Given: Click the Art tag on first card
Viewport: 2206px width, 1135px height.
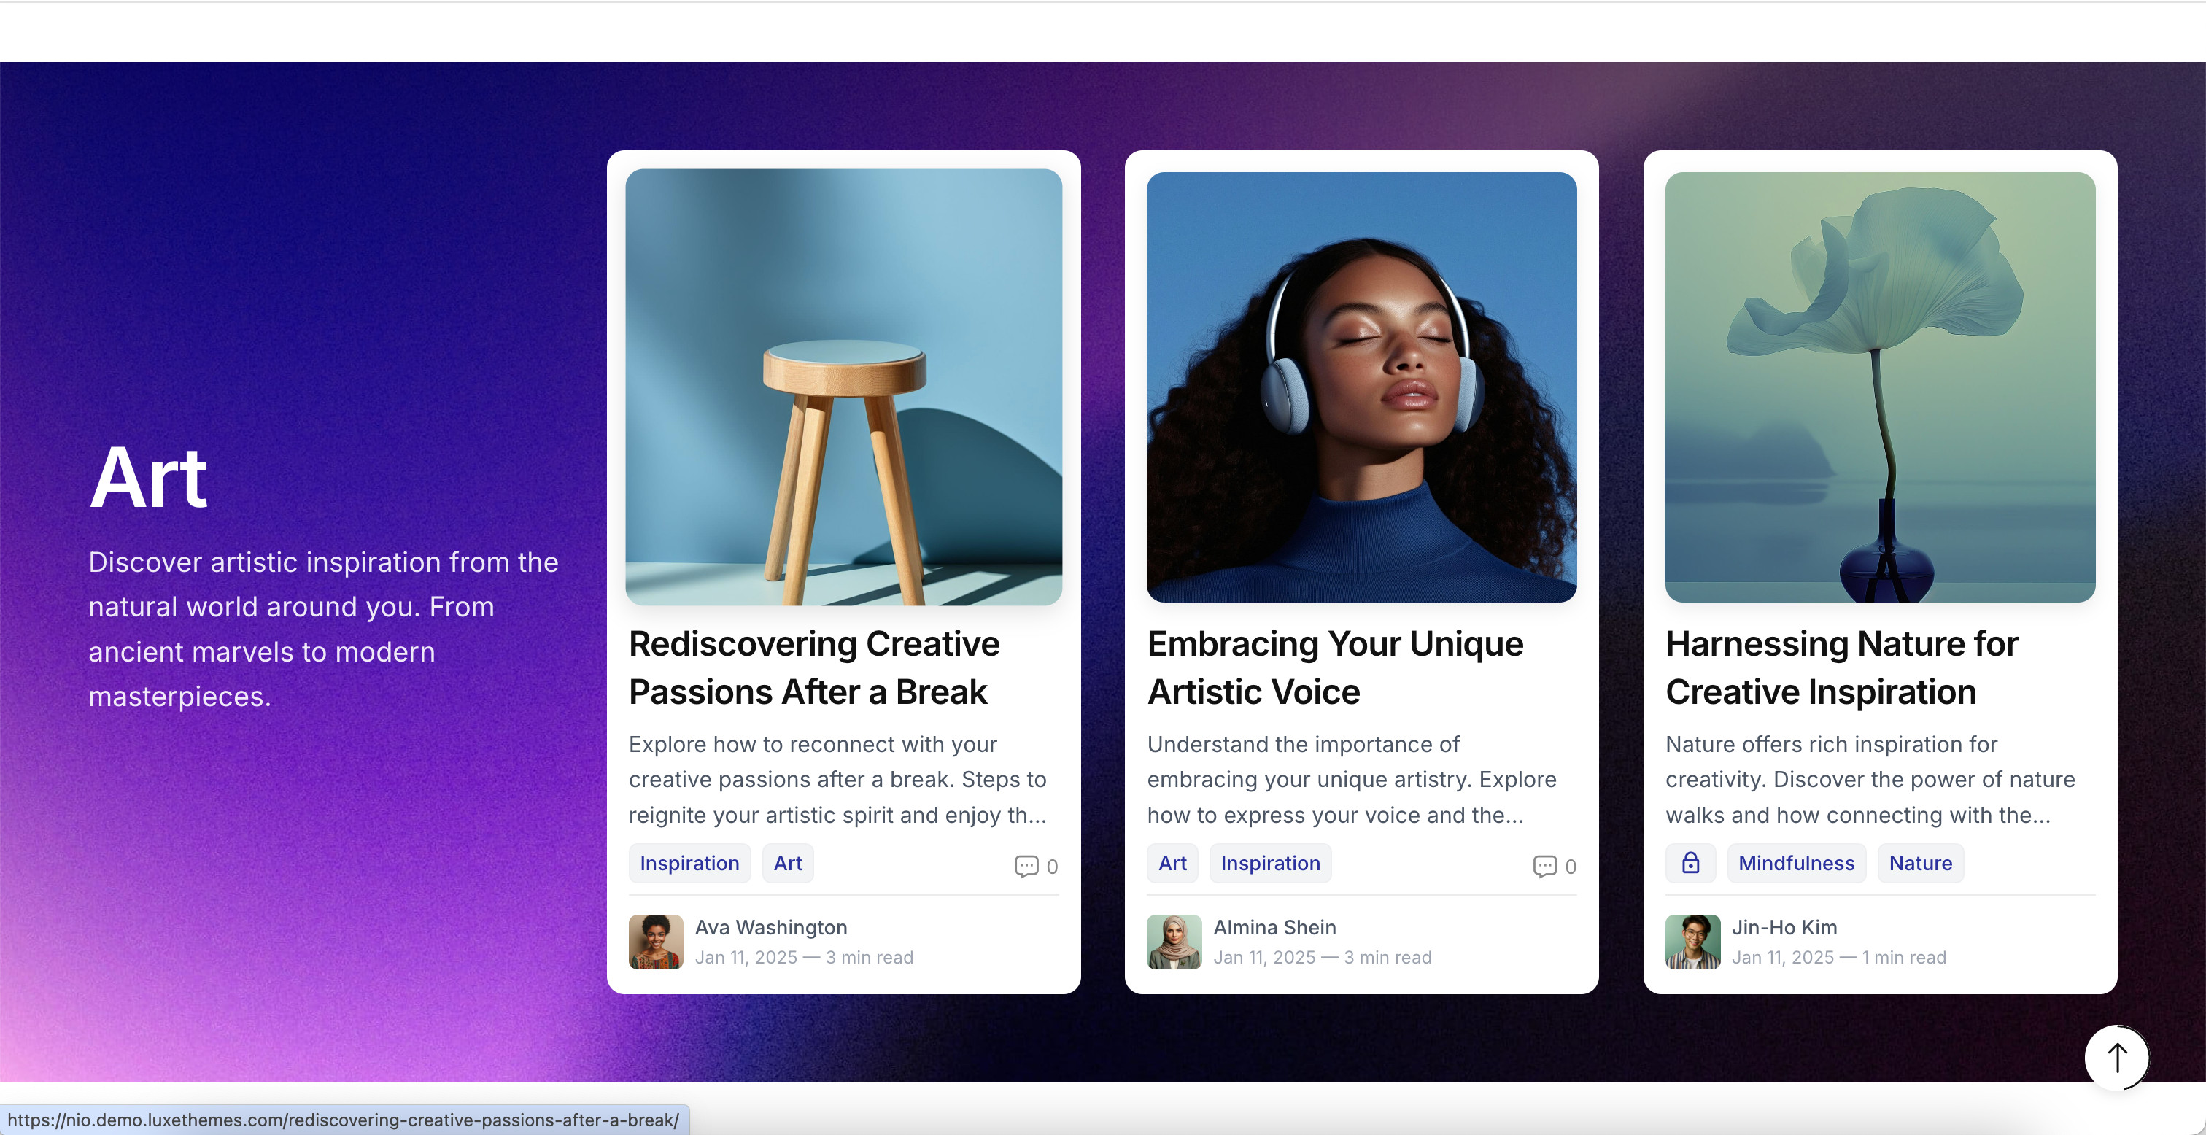Looking at the screenshot, I should pyautogui.click(x=787, y=864).
